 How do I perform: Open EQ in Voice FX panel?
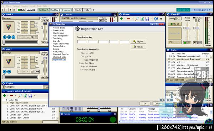[x=179, y=19]
